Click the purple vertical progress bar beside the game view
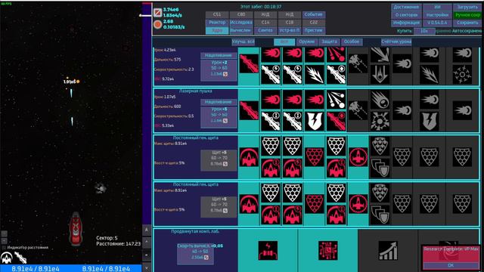The height and width of the screenshot is (272, 484). click(x=147, y=114)
